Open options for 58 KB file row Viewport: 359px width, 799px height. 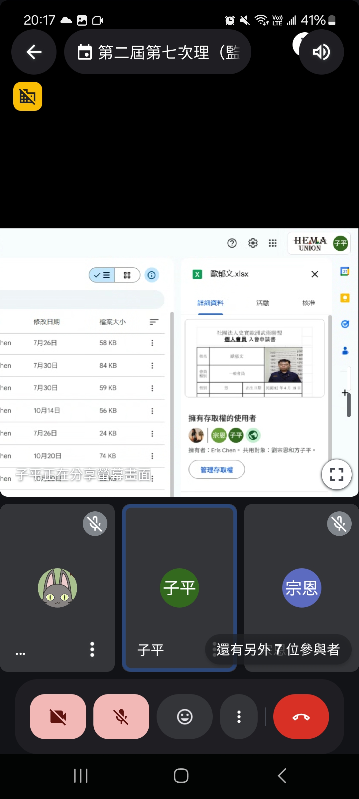152,343
